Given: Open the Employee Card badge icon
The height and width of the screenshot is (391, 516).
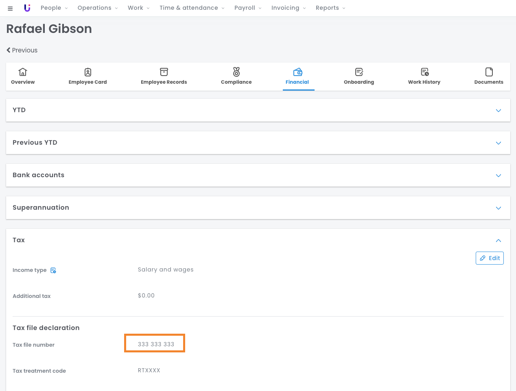Looking at the screenshot, I should point(88,72).
